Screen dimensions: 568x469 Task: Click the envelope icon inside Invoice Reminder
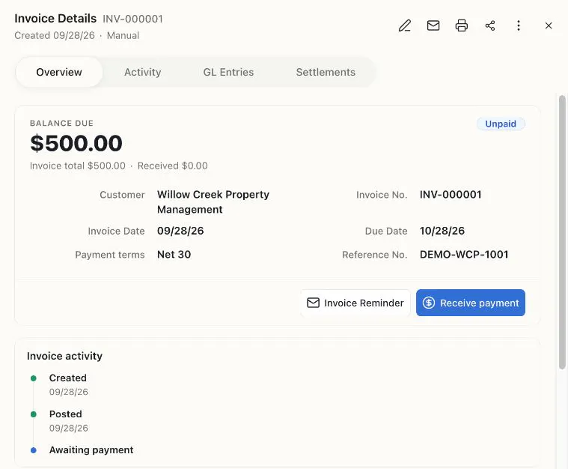point(314,303)
